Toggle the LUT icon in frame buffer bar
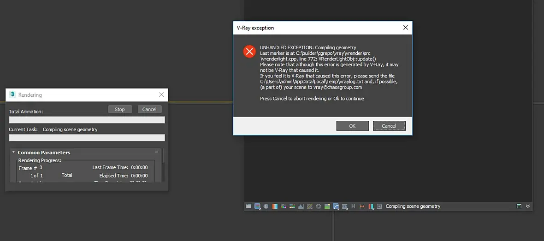544x241 pixels. coord(345,206)
